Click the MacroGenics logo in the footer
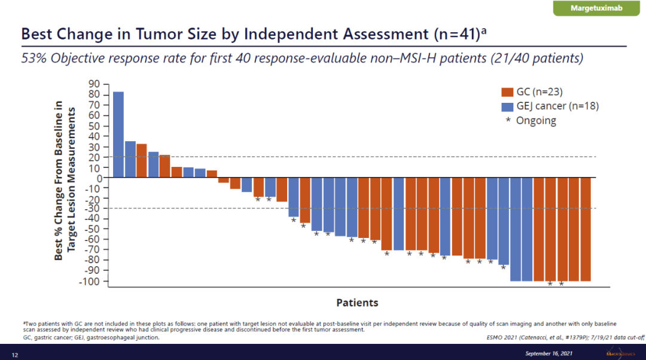646x360 pixels. 621,353
